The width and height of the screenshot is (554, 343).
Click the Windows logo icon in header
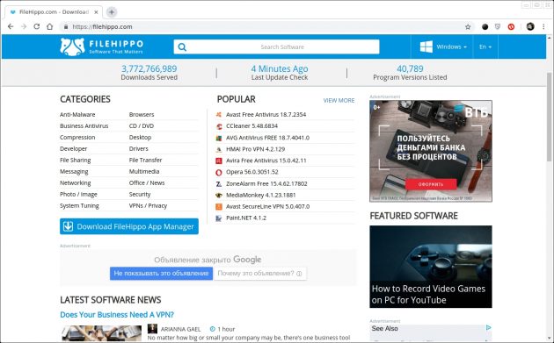coord(426,46)
